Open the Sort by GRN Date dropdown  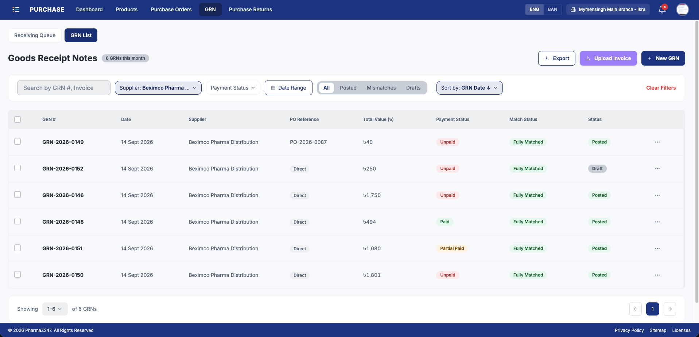click(x=469, y=88)
